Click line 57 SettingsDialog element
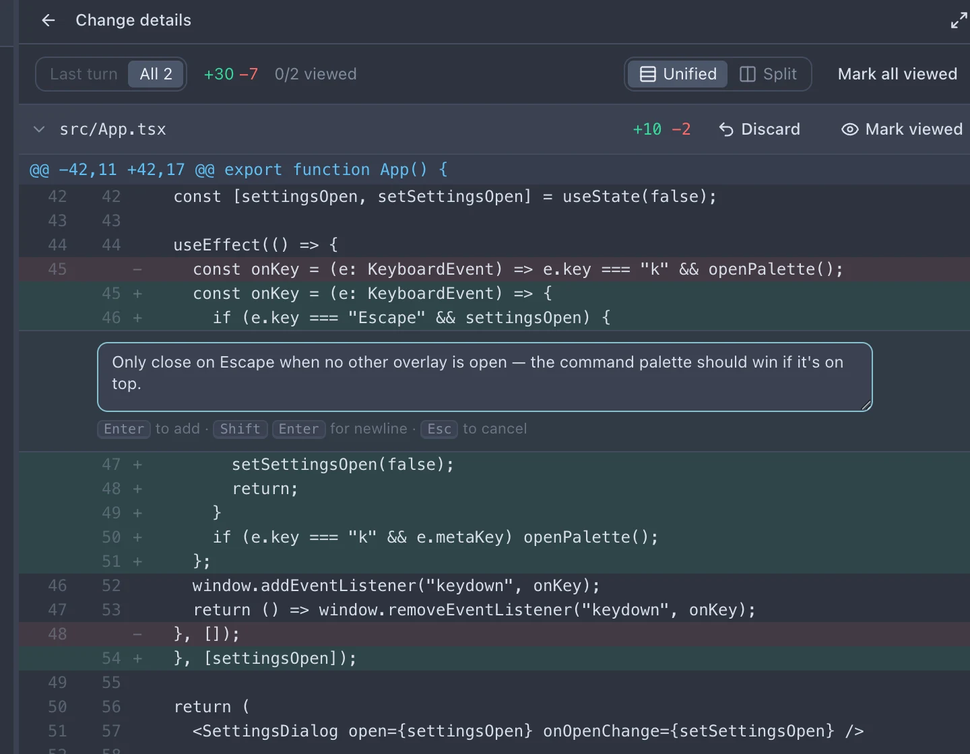970x754 pixels. tap(494, 731)
